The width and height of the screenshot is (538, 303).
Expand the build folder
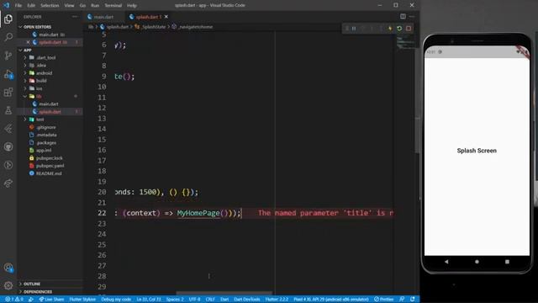coord(41,81)
